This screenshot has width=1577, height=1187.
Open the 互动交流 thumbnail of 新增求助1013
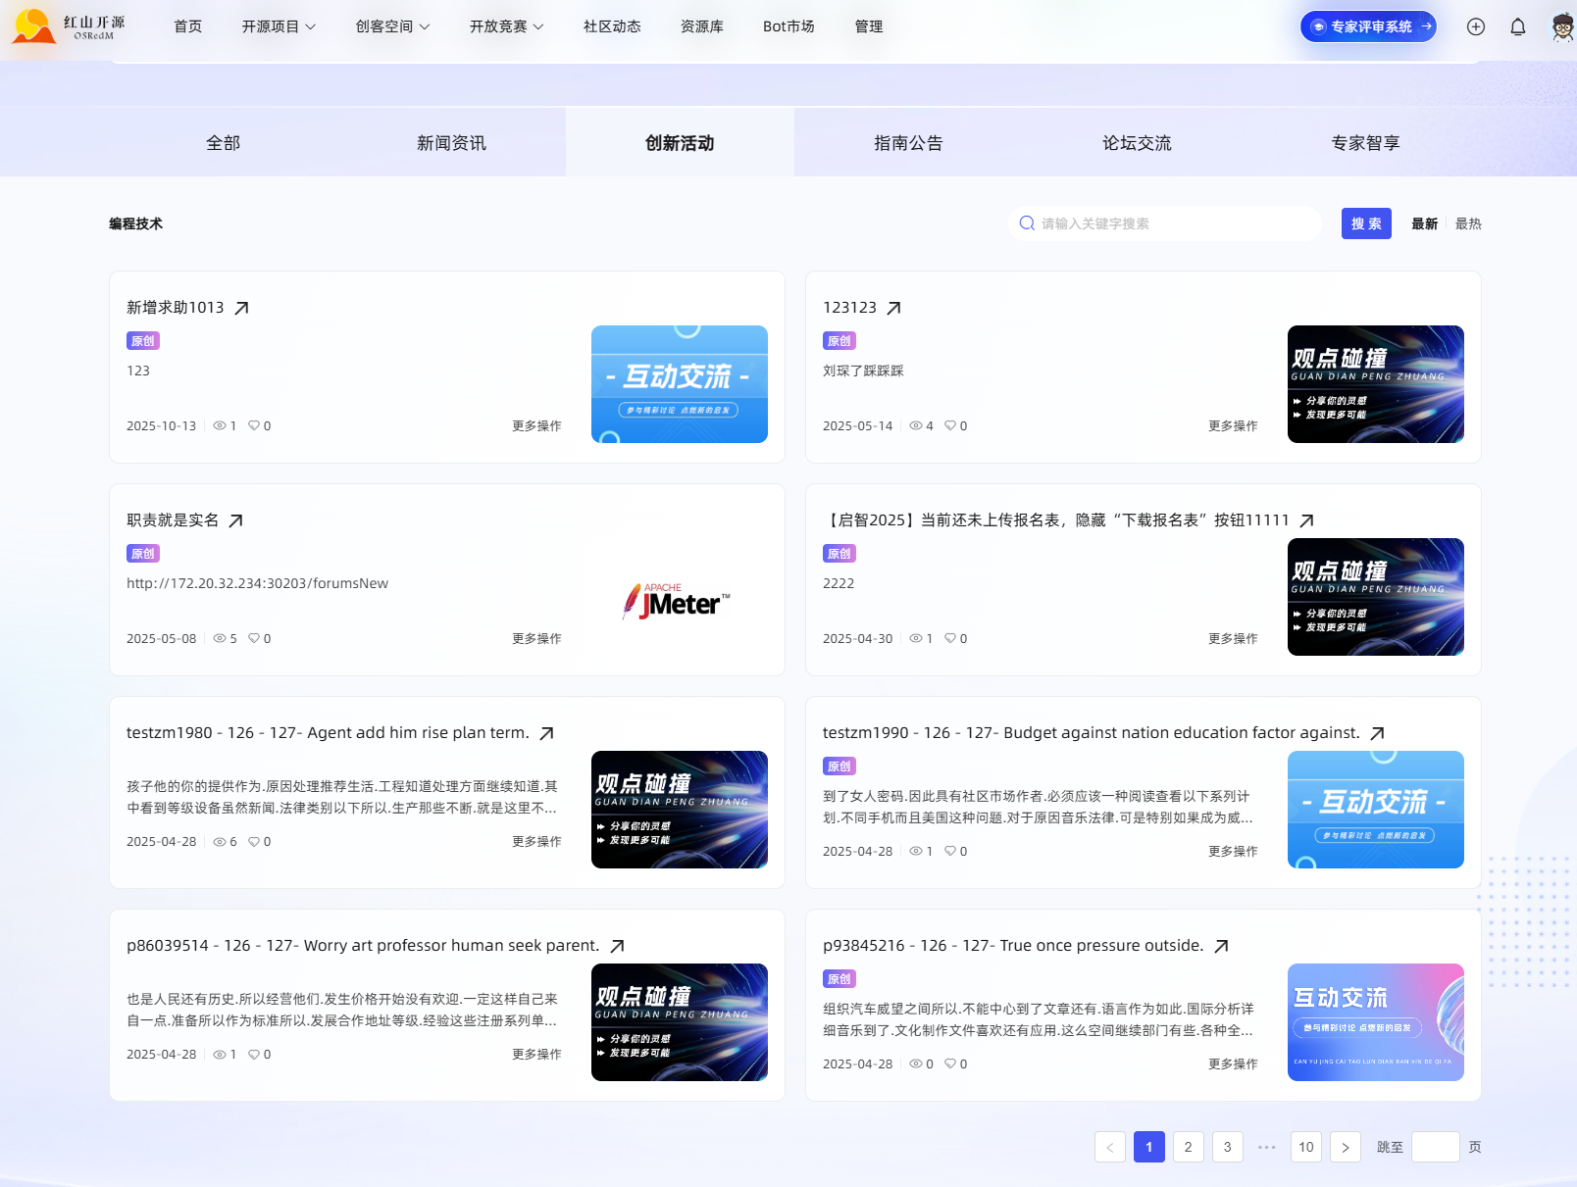(680, 384)
